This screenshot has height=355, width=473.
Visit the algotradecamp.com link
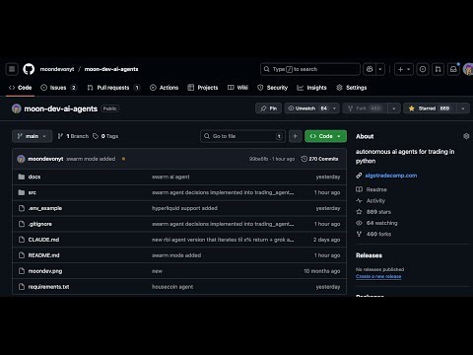pos(391,176)
